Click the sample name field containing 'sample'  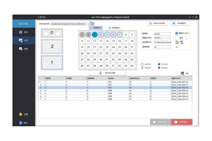pyautogui.click(x=163, y=34)
